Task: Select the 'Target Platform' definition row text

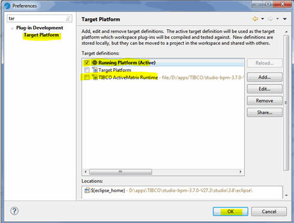Action: click(x=115, y=70)
